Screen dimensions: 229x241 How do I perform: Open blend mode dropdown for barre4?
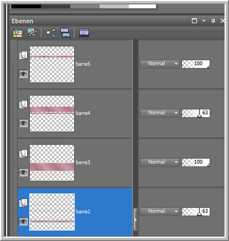tap(160, 113)
